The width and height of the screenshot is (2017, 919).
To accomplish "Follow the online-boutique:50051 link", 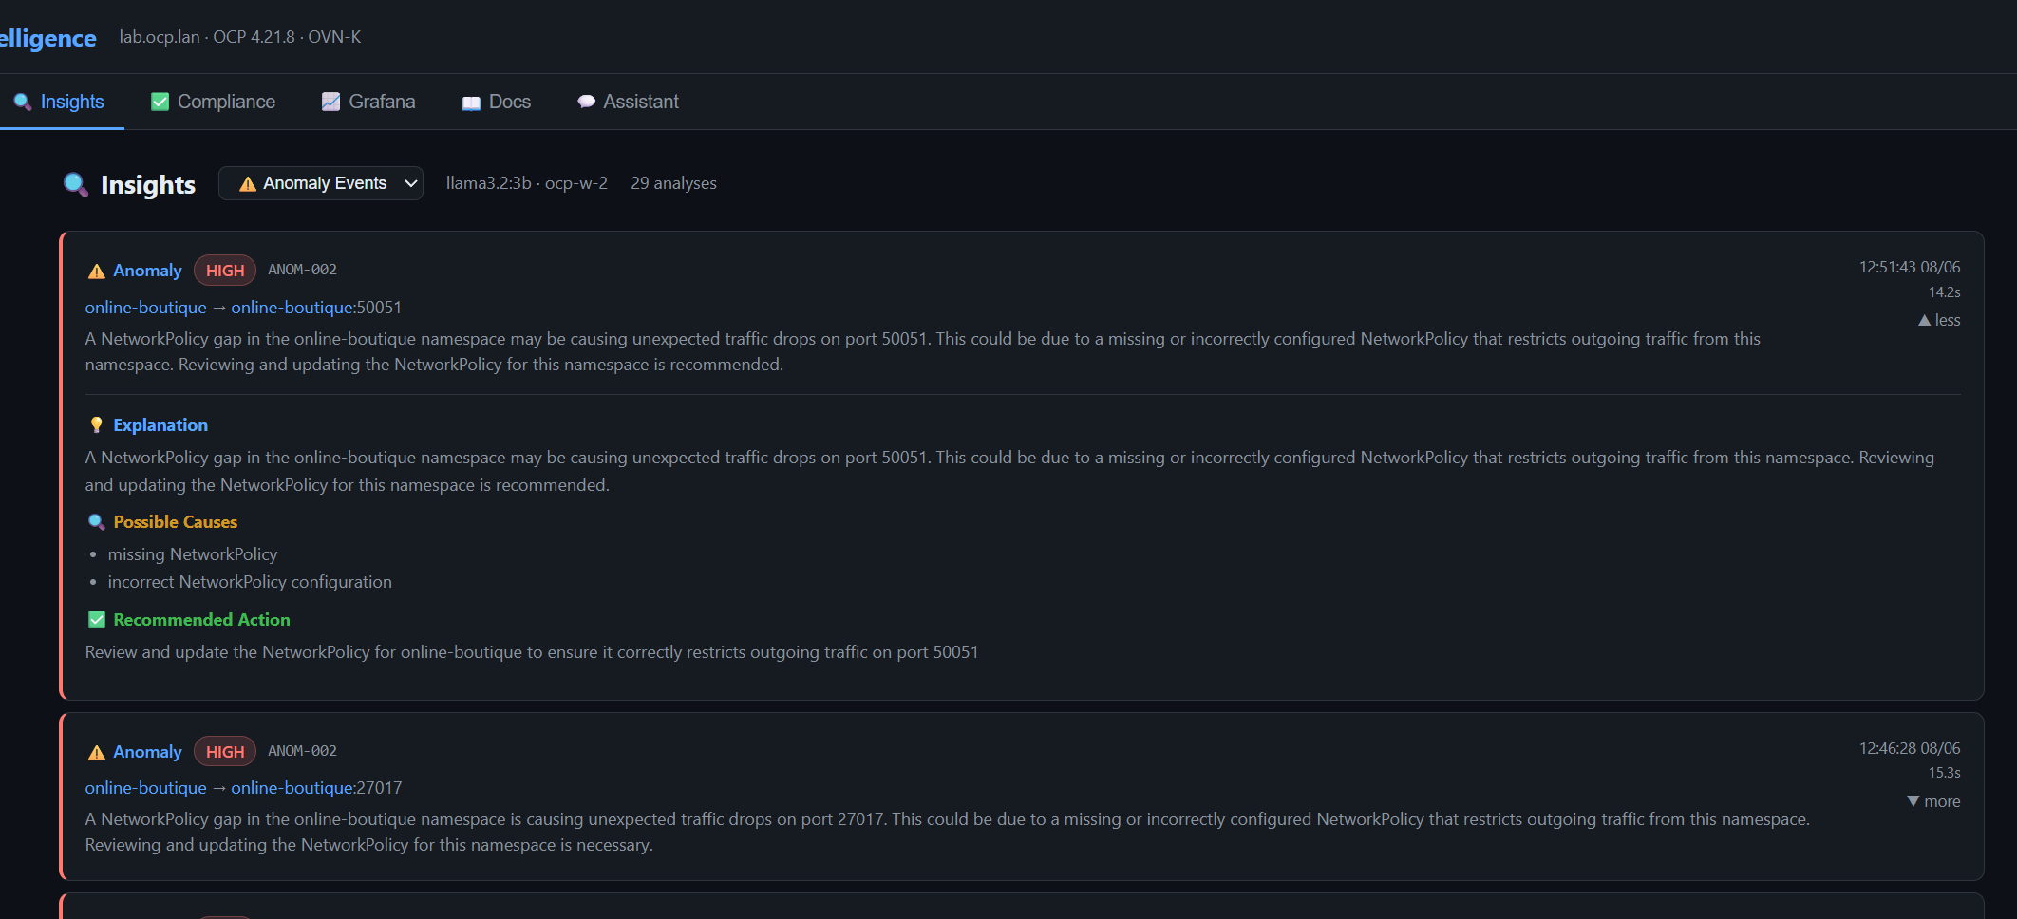I will 316,308.
